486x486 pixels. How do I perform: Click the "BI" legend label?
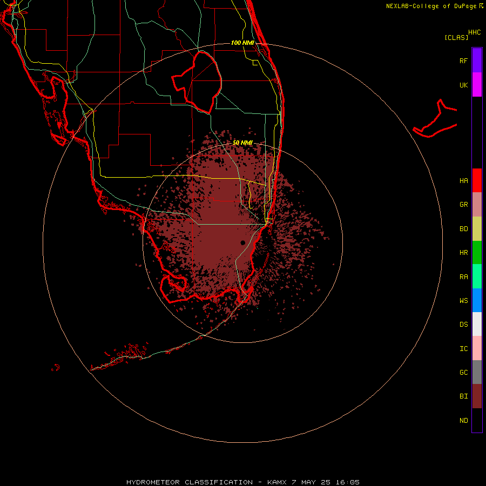(463, 396)
